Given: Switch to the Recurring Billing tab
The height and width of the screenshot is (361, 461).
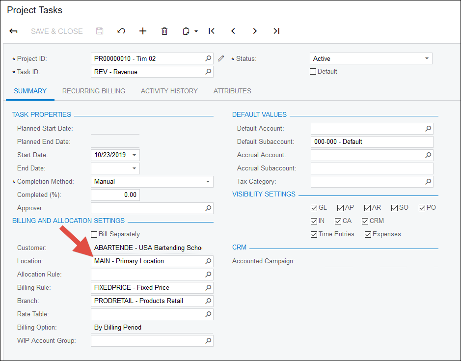Looking at the screenshot, I should 93,91.
